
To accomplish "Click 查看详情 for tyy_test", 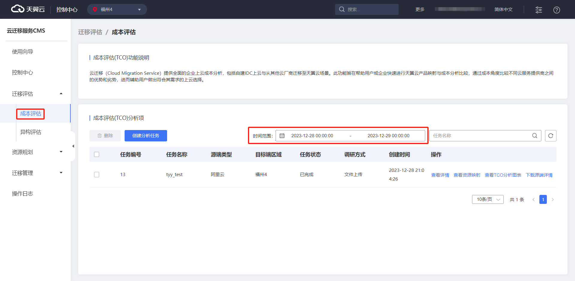I will point(440,175).
